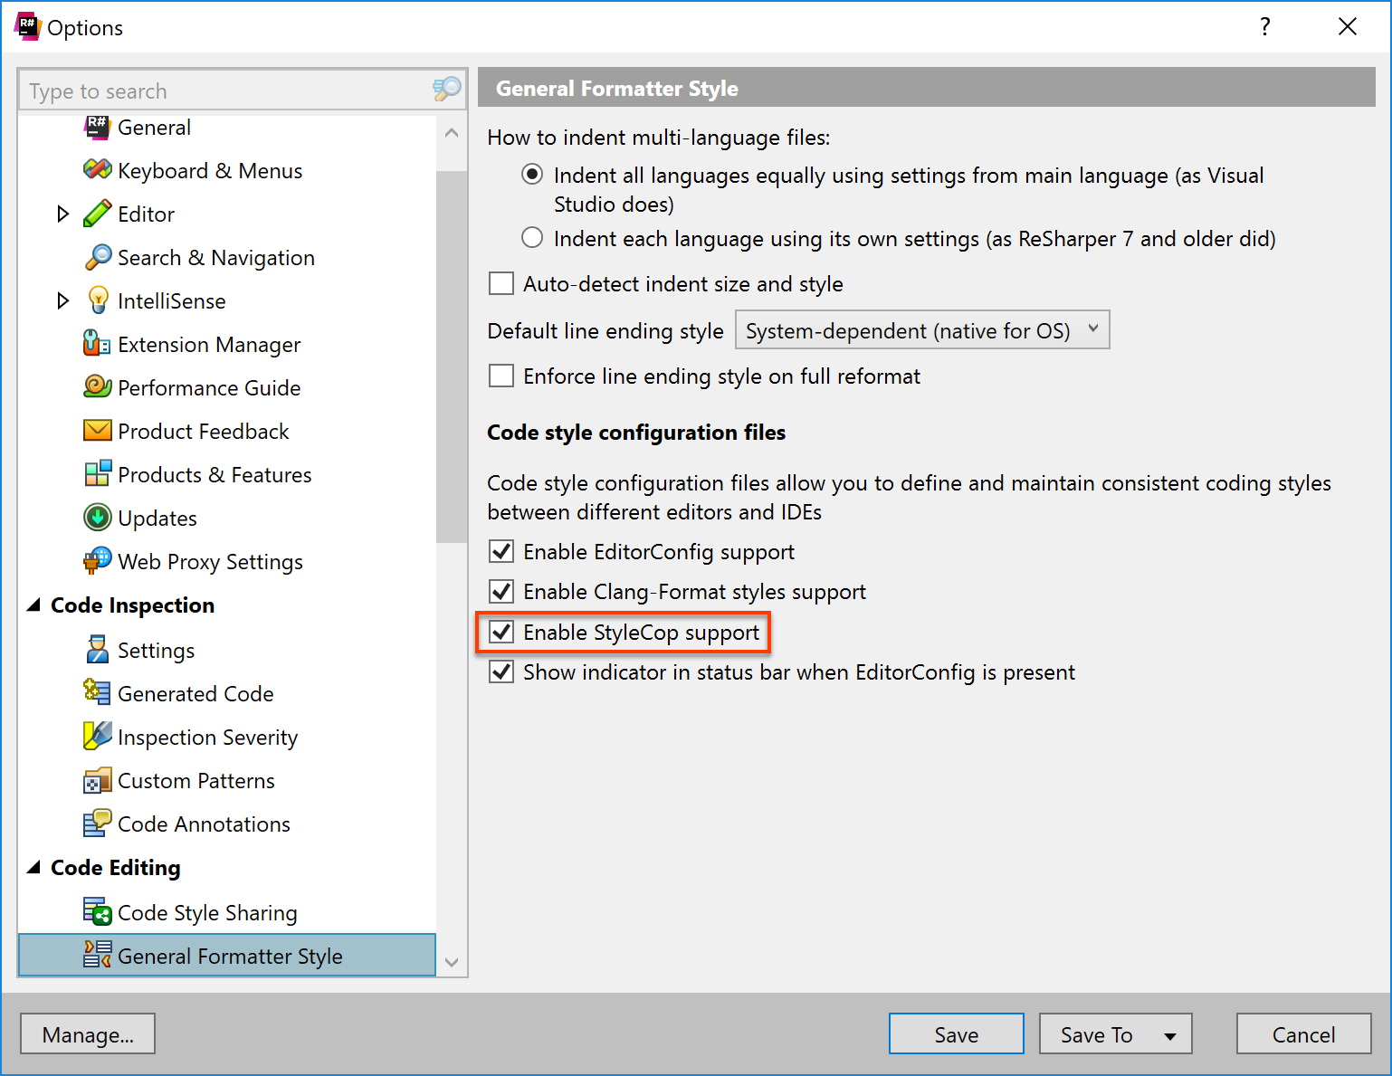Collapse the Code Inspection section
Viewport: 1392px width, 1076px height.
pos(34,605)
